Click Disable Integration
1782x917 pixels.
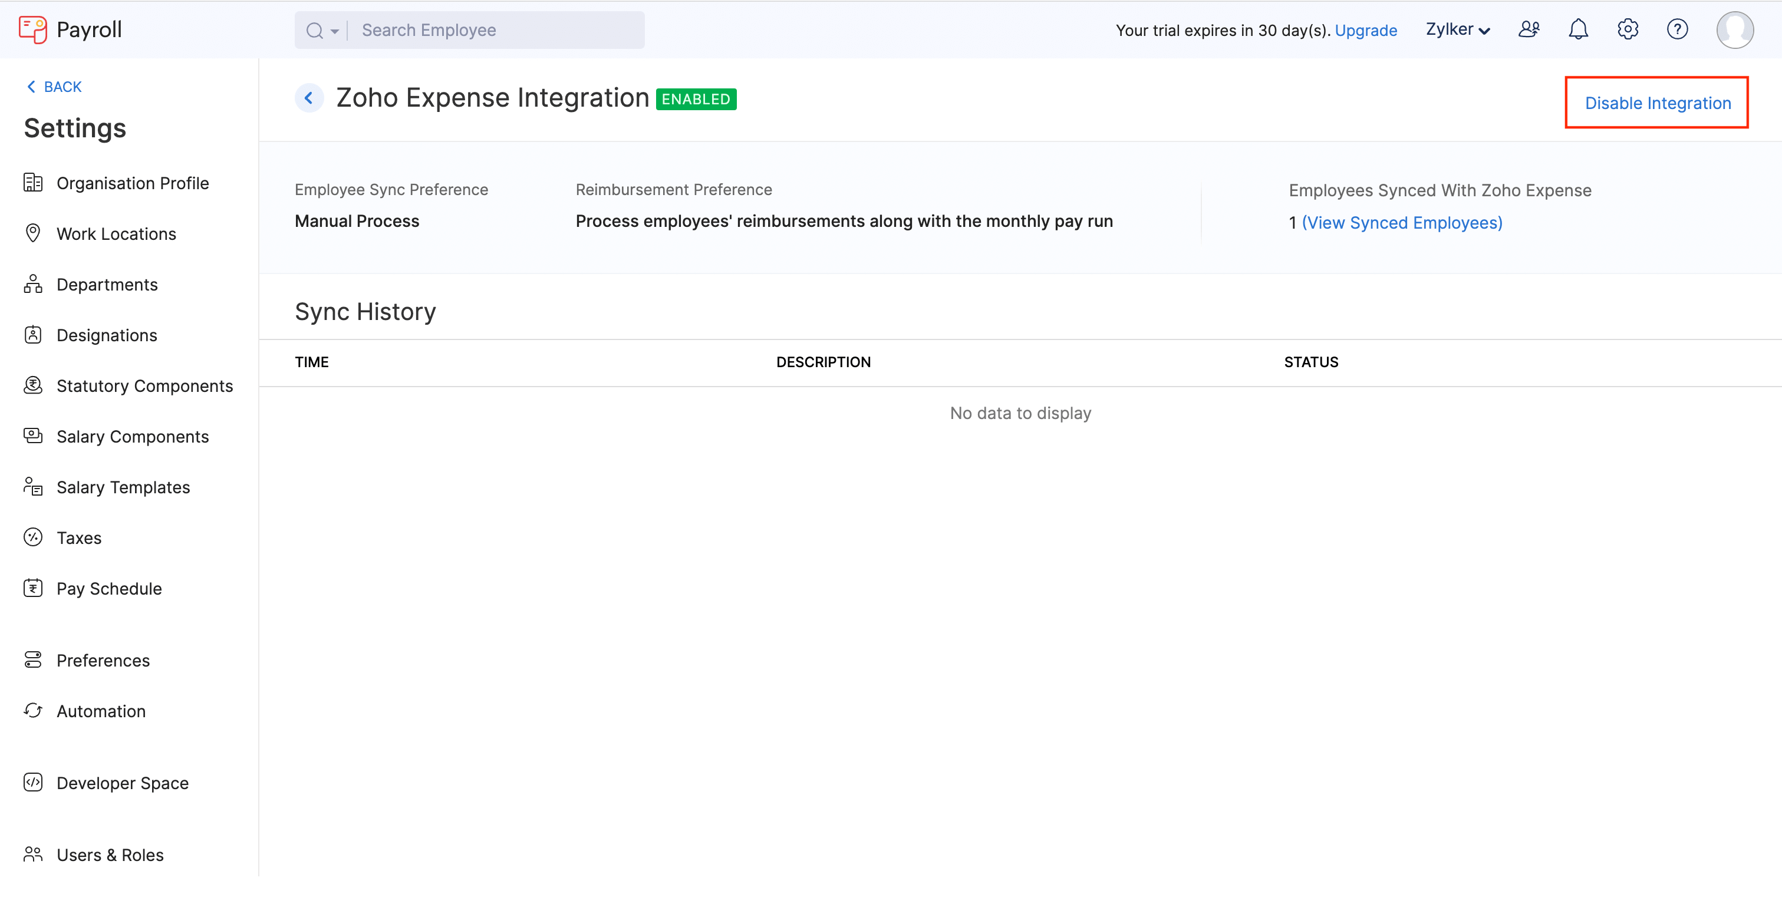pyautogui.click(x=1658, y=103)
